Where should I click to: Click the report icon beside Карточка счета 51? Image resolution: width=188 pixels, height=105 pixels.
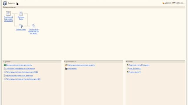tap(128, 65)
